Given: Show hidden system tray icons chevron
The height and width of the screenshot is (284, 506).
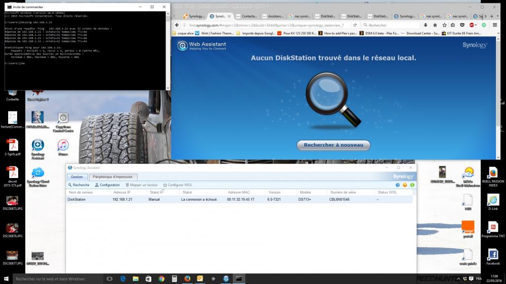Looking at the screenshot, I should click(x=458, y=279).
